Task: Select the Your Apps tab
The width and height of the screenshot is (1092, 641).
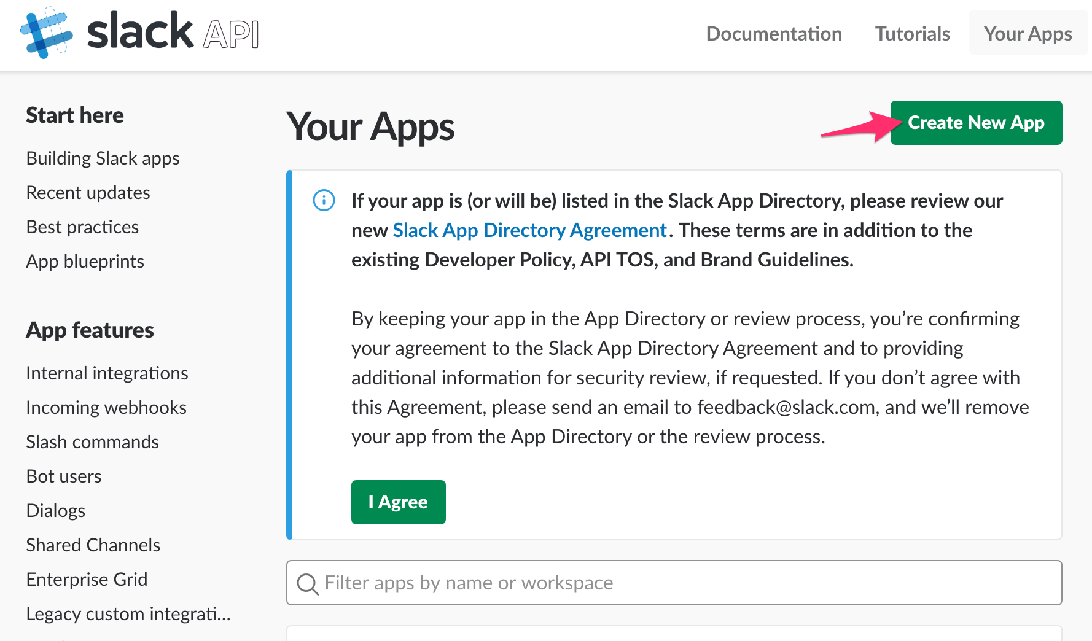Action: tap(1028, 34)
